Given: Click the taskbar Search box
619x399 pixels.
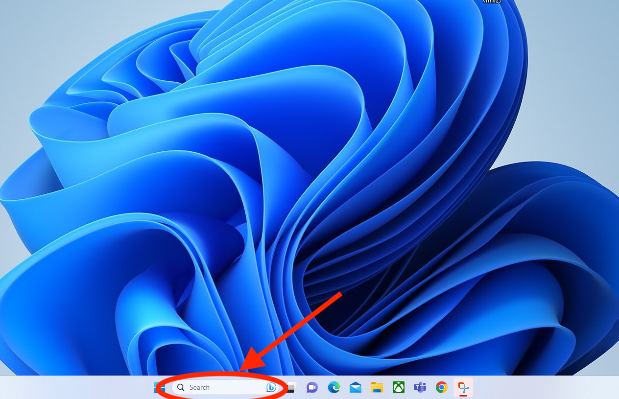Looking at the screenshot, I should (x=225, y=387).
